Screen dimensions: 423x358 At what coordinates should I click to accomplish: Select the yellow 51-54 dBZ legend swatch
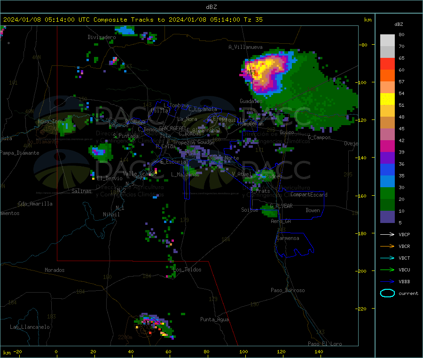(387, 99)
